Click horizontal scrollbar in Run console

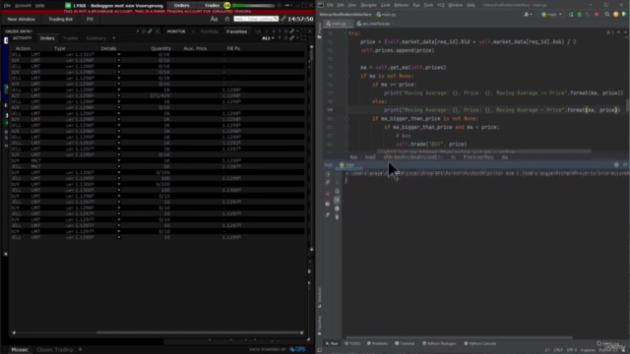pos(460,337)
